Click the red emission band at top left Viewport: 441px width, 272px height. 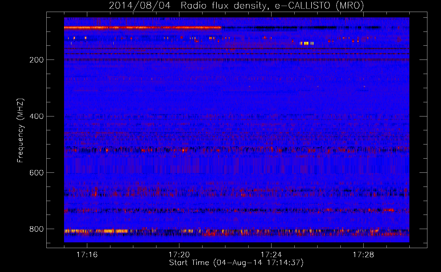click(142, 27)
